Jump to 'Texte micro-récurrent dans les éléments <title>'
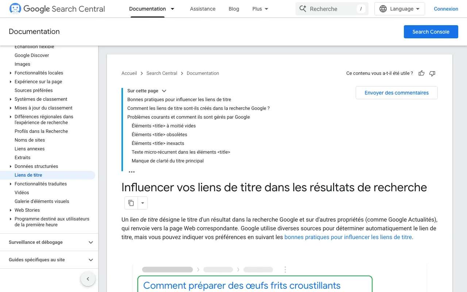 coord(181,152)
